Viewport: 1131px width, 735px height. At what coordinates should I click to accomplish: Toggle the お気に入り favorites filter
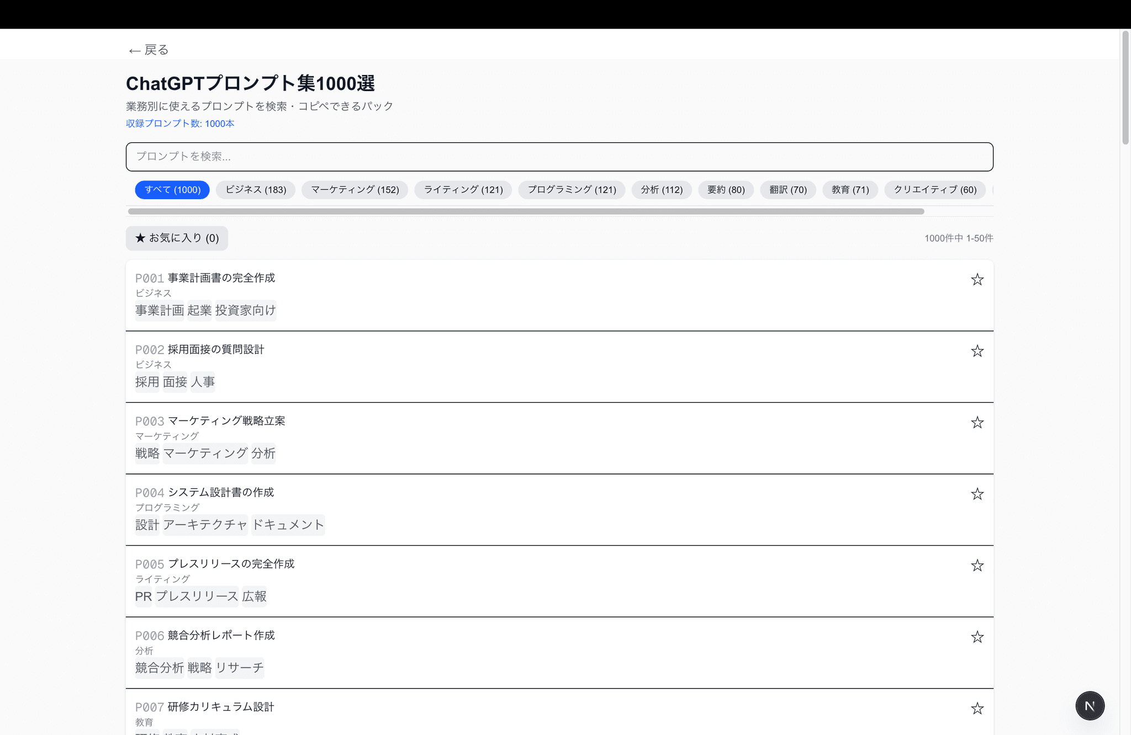click(x=176, y=238)
